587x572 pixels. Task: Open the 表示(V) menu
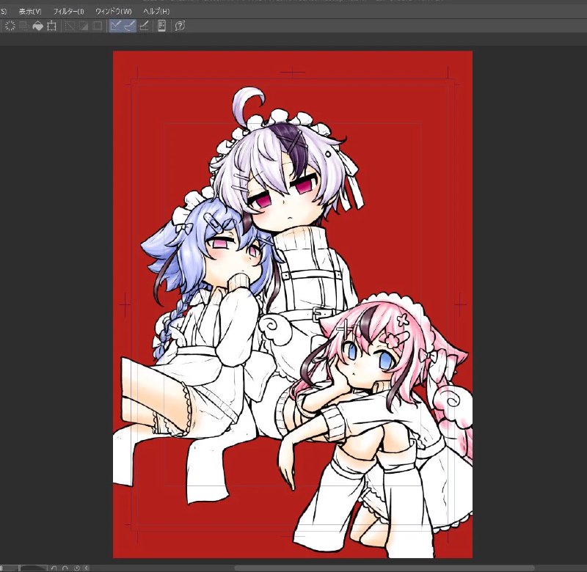click(x=30, y=12)
